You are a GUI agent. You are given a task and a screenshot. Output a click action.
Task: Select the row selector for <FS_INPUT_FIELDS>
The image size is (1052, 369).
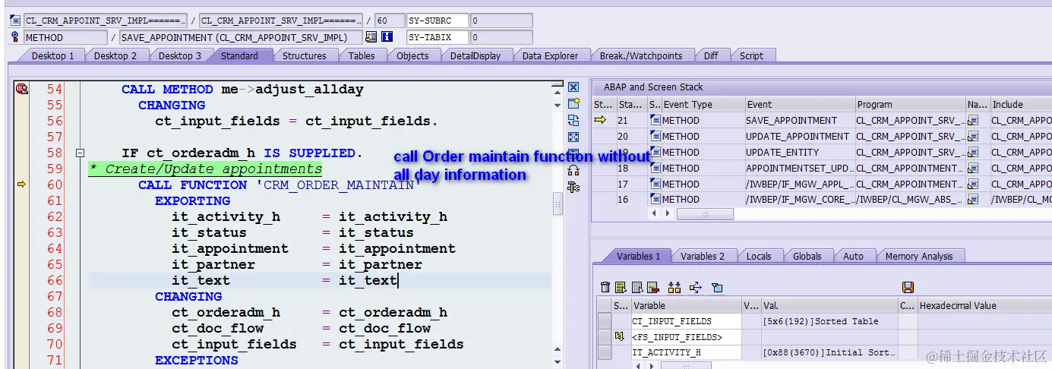605,336
